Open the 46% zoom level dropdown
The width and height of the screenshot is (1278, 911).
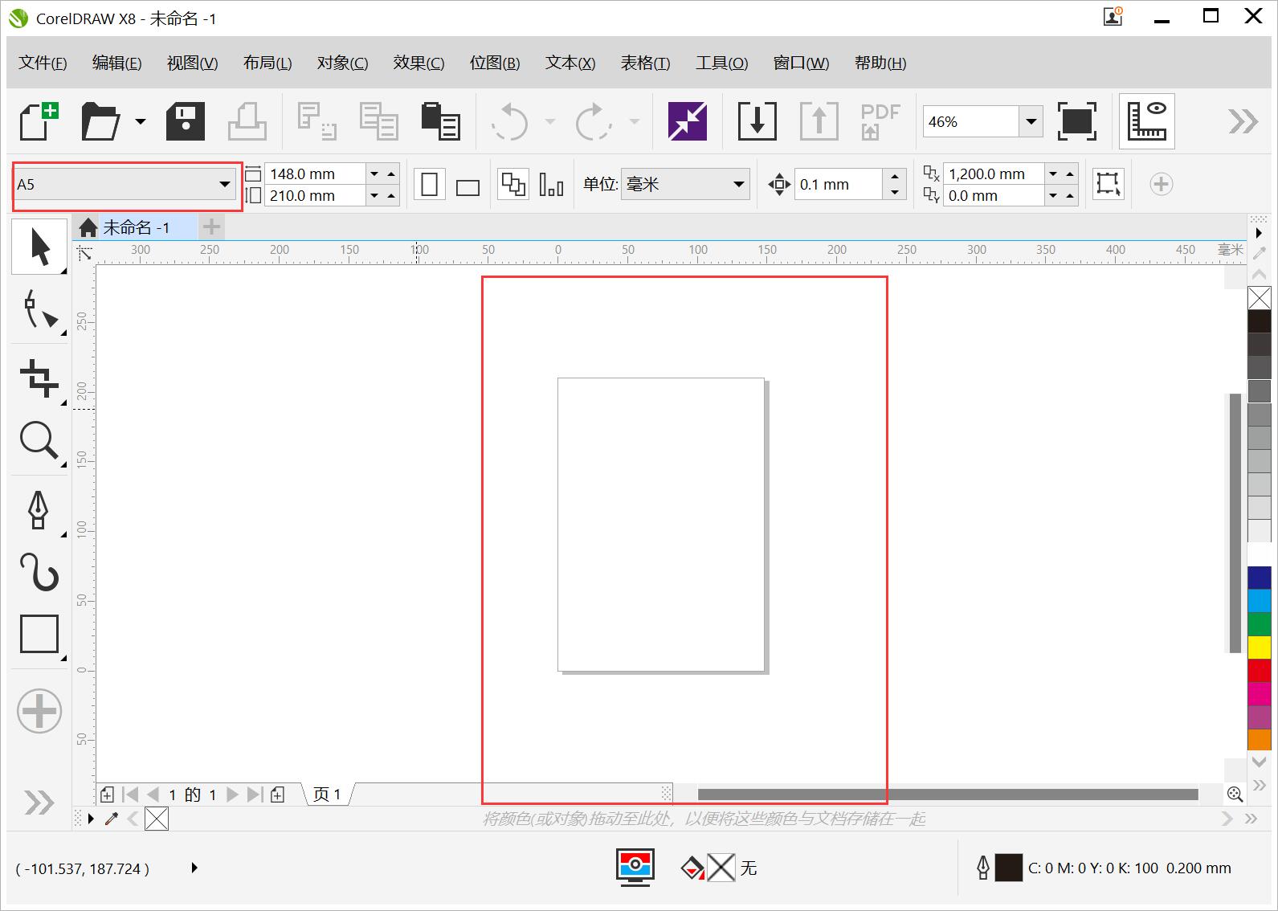pos(1031,122)
